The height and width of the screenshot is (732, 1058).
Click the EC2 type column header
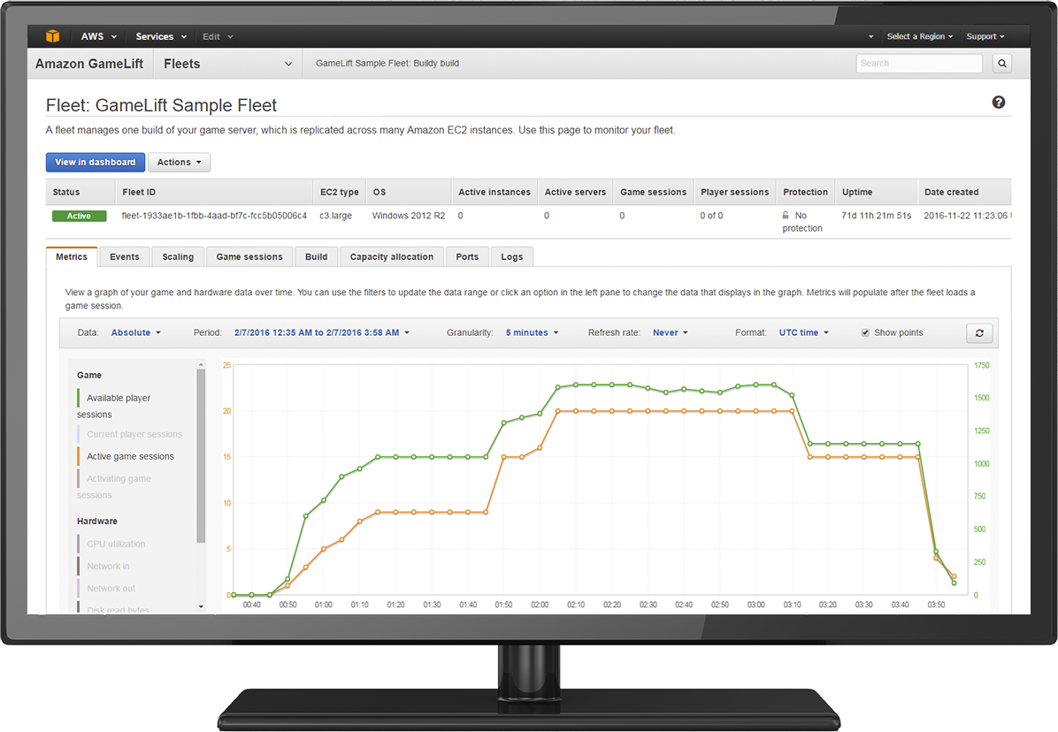coord(340,192)
